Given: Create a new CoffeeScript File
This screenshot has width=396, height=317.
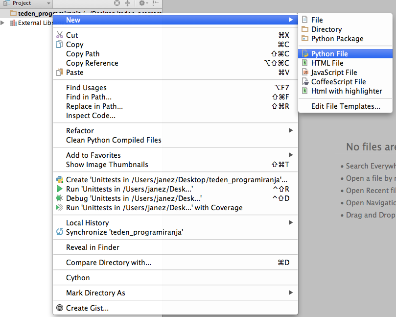Looking at the screenshot, I should pyautogui.click(x=338, y=82).
